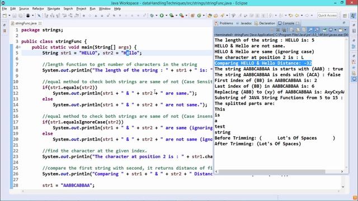Open the Source menu
The image size is (358, 201).
click(24, 9)
